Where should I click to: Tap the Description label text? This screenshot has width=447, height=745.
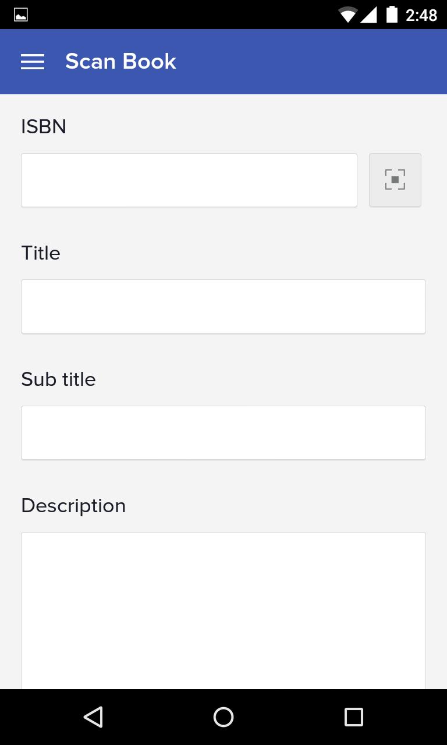click(x=73, y=506)
